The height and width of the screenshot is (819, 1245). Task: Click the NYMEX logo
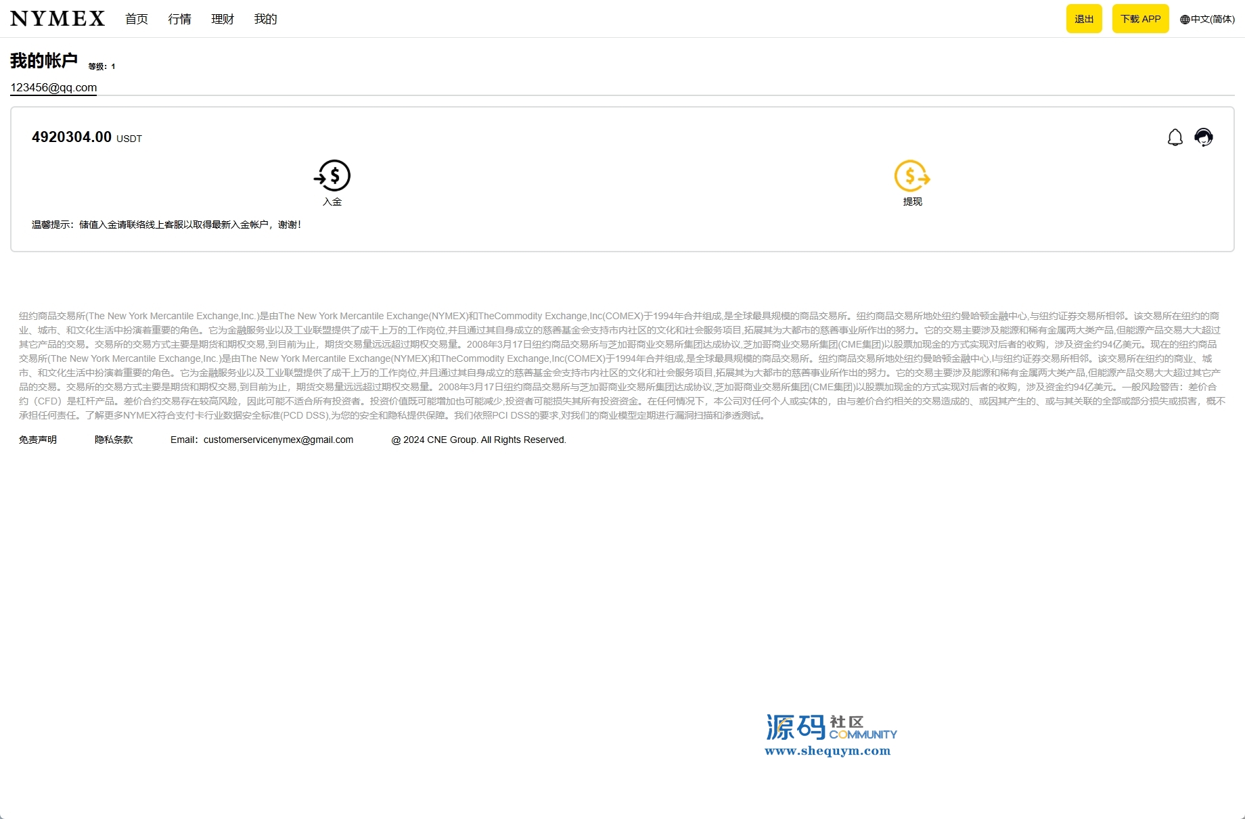(58, 19)
